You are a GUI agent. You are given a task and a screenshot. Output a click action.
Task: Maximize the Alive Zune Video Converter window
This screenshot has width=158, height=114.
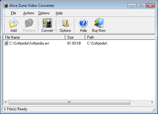pyautogui.click(x=141, y=6)
